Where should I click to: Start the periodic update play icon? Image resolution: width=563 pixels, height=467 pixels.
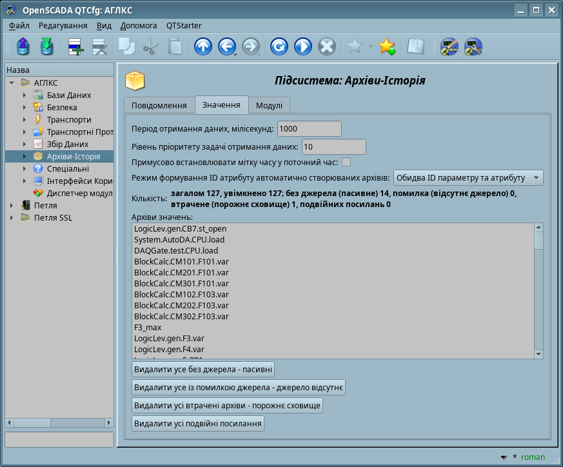point(303,46)
